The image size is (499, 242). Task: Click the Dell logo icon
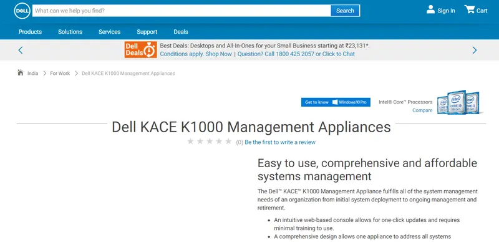[x=22, y=11]
